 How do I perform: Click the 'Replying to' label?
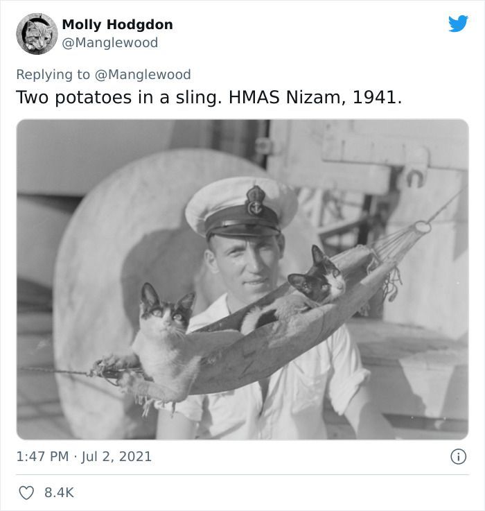(x=53, y=74)
